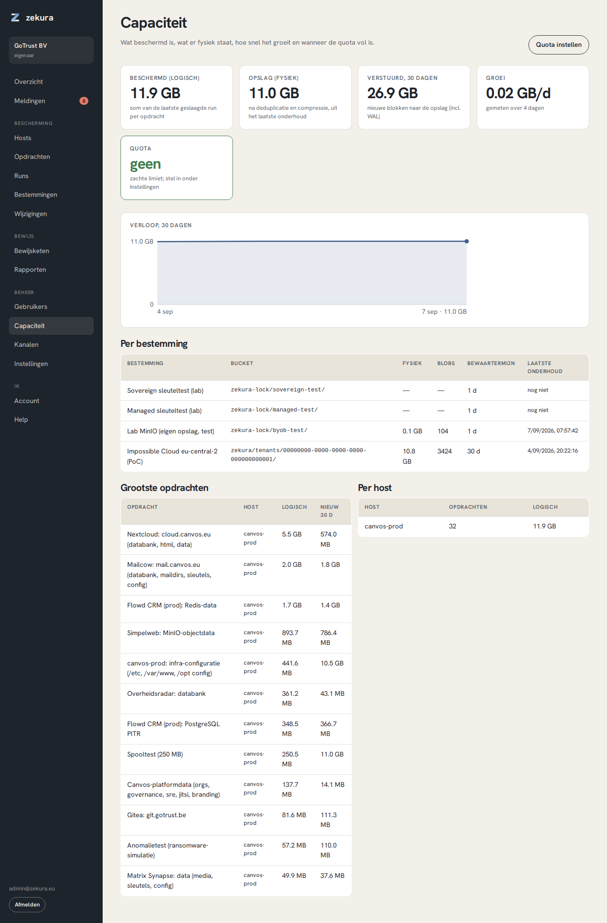This screenshot has width=607, height=923.
Task: Click 'Nextcloud: cloud.canvos.eu' job row
Action: tap(236, 539)
